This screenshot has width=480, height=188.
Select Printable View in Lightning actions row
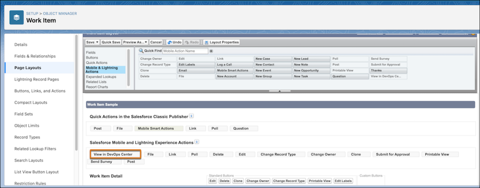tap(440, 155)
